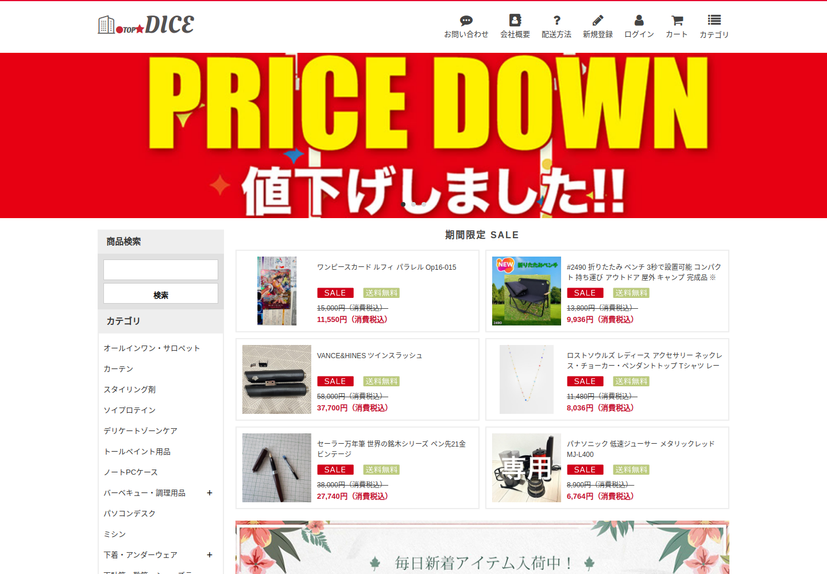Click the ワンピースカード ルフィ パラレル title
The height and width of the screenshot is (574, 827).
(387, 267)
